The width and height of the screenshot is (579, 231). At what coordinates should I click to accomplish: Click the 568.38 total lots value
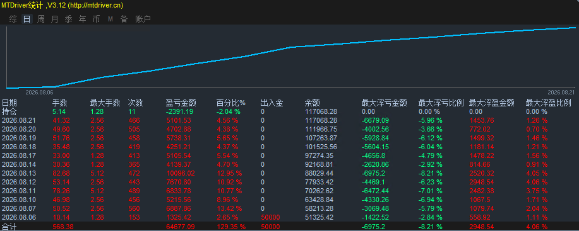(x=63, y=227)
